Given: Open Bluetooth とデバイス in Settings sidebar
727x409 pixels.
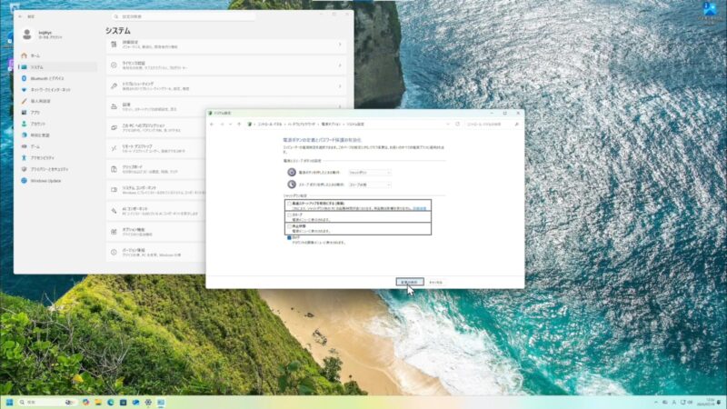Looking at the screenshot, I should point(57,78).
